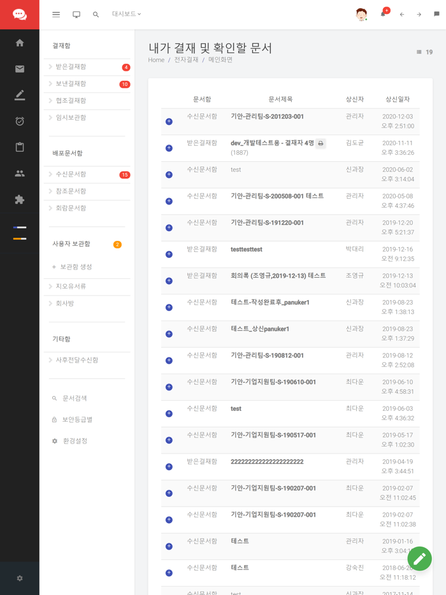This screenshot has width=446, height=595.
Task: Select the alarm clock icon in sidebar
Action: pos(20,121)
